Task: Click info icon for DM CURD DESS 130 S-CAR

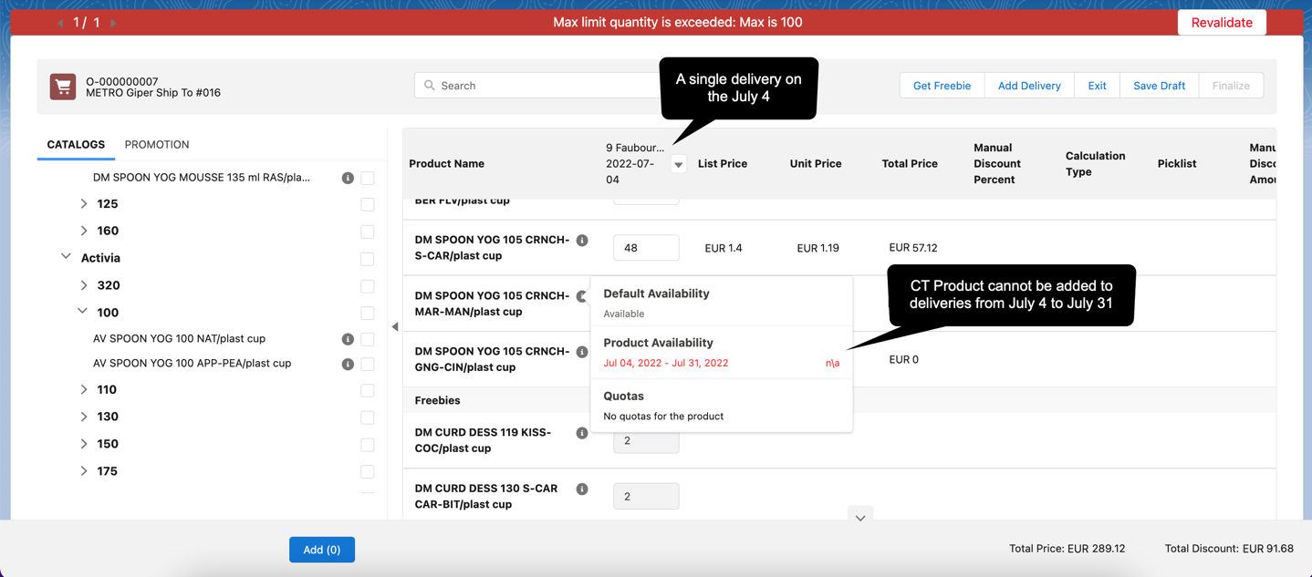Action: [582, 489]
